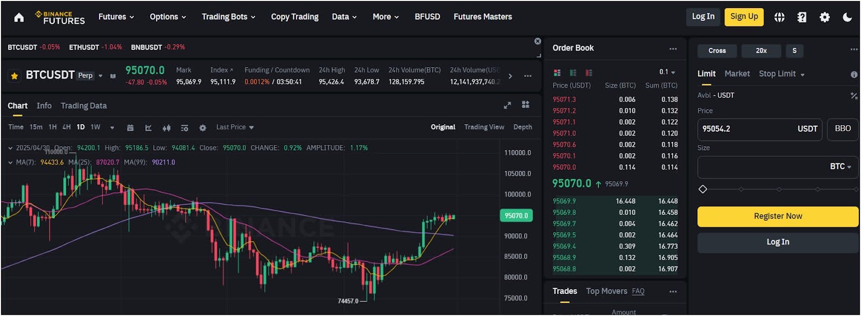Open stats bar more options ellipsis
The width and height of the screenshot is (861, 316).
(x=528, y=76)
